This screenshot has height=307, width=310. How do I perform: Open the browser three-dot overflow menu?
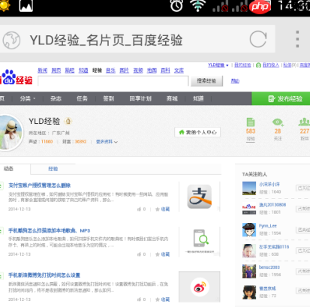point(297,39)
